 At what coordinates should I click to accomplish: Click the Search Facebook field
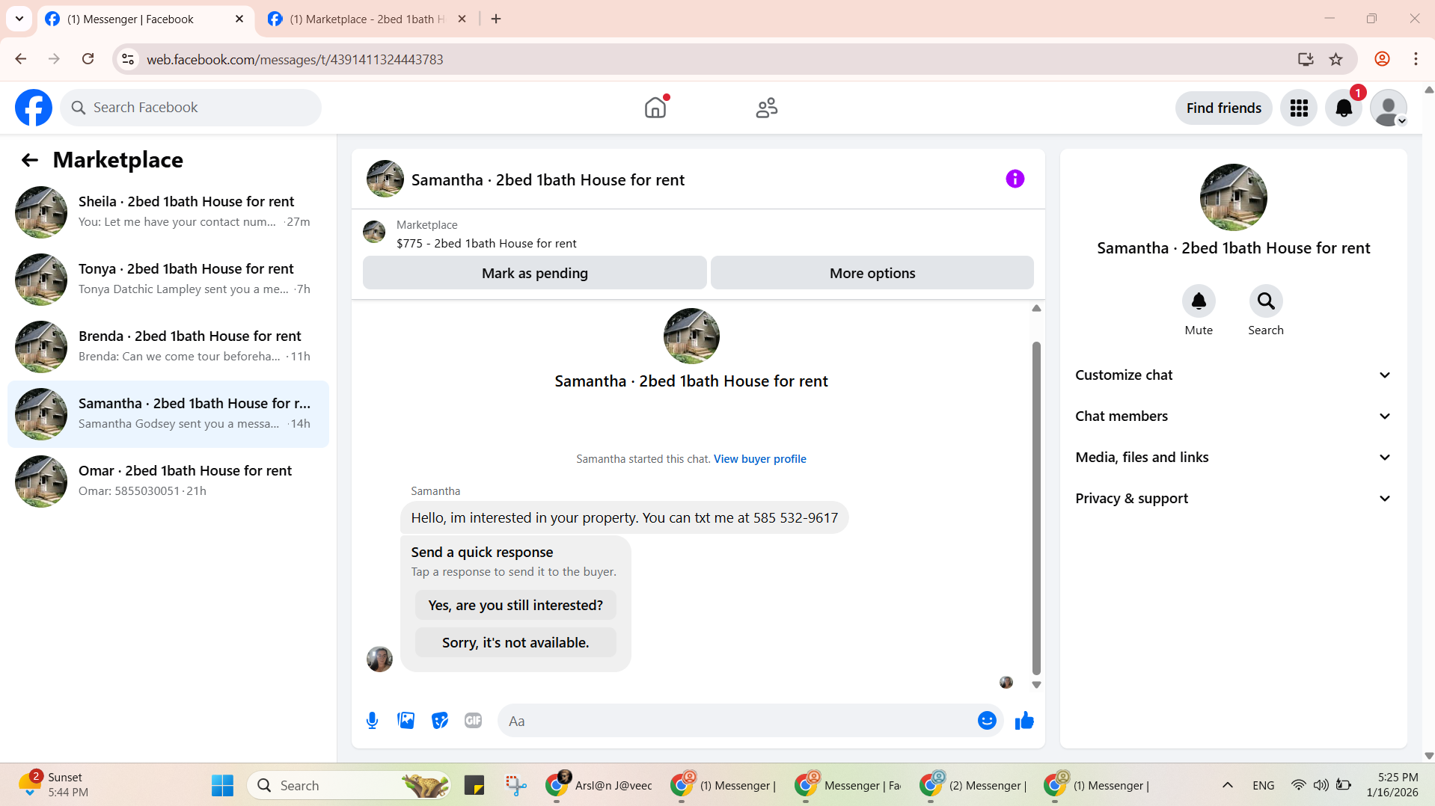pos(191,108)
